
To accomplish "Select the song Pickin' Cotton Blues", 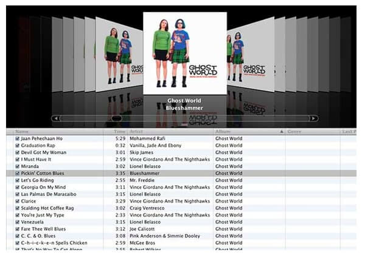I will click(43, 173).
